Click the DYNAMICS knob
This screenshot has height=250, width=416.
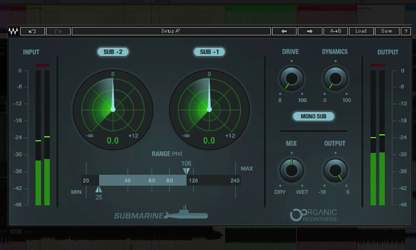point(335,78)
